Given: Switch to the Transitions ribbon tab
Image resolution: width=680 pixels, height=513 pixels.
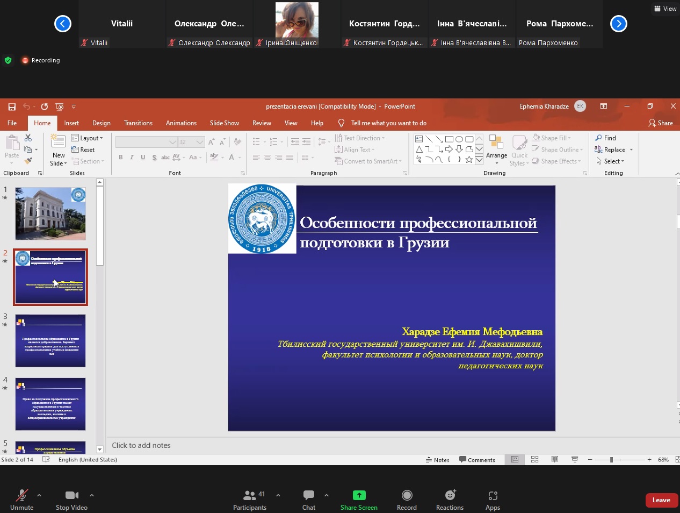Looking at the screenshot, I should (138, 123).
